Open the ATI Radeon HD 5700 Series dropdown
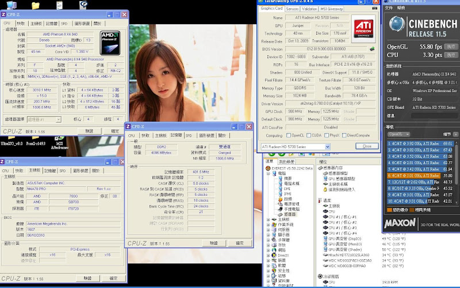460x288 pixels. (327, 147)
